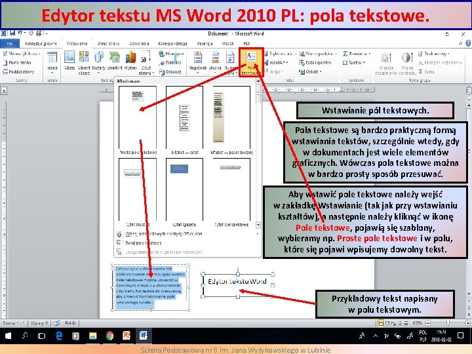Choose the Cytat (gazeta) text box template
The height and width of the screenshot is (354, 472).
(184, 193)
